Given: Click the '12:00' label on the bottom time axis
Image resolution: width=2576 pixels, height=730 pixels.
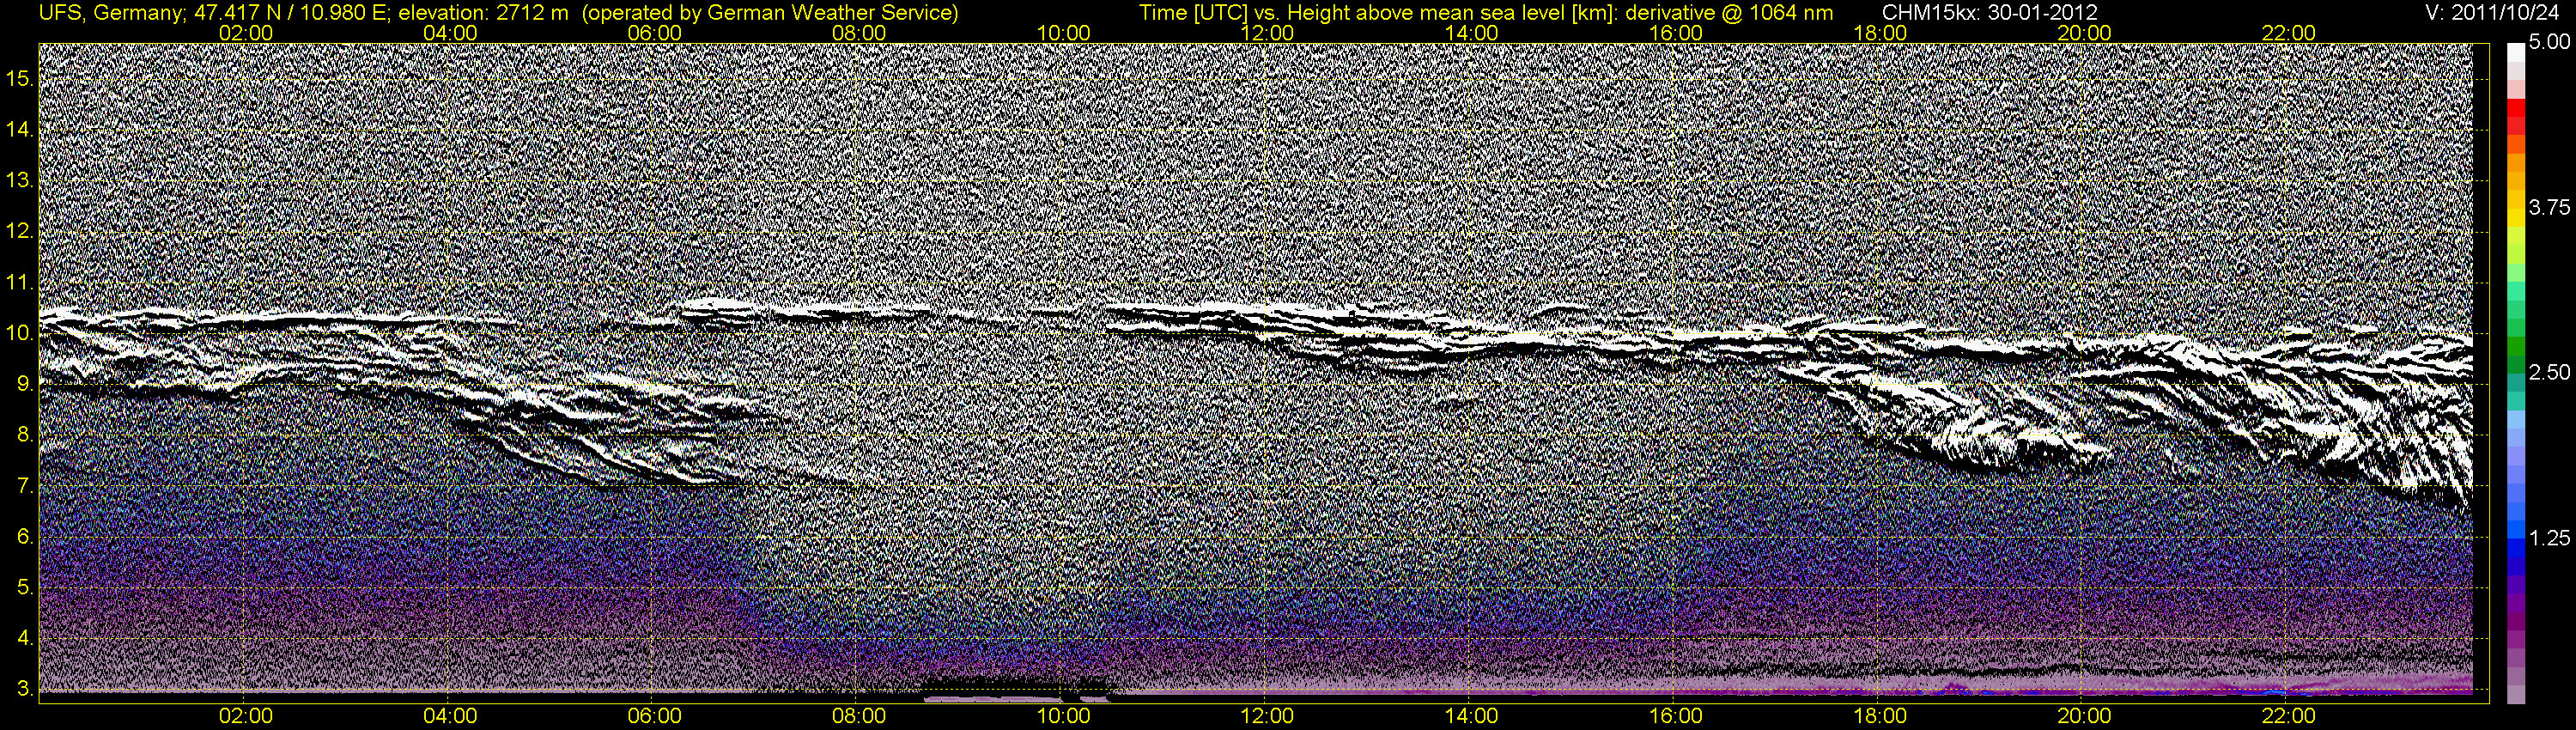Looking at the screenshot, I should pyautogui.click(x=1267, y=716).
